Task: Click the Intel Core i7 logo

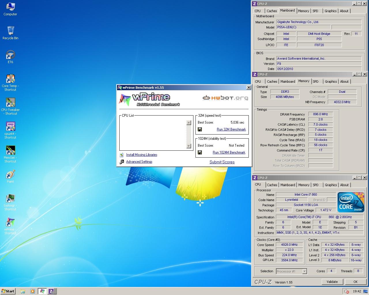Action: 351,202
